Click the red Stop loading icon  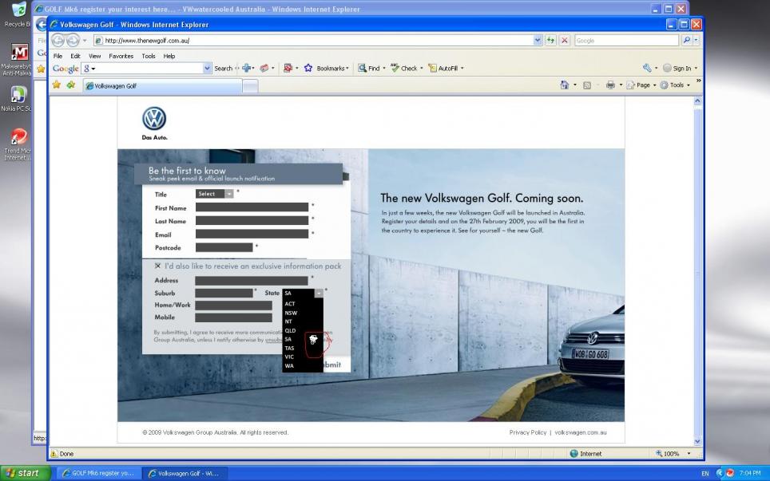pos(564,40)
